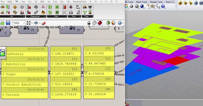Toggle the eye preview visibility icon
Image resolution: width=203 pixels, height=106 pixels.
point(36,23)
